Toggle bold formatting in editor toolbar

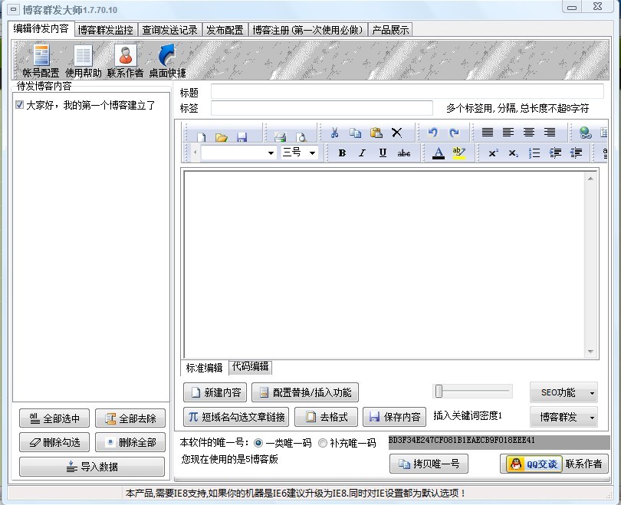(342, 153)
